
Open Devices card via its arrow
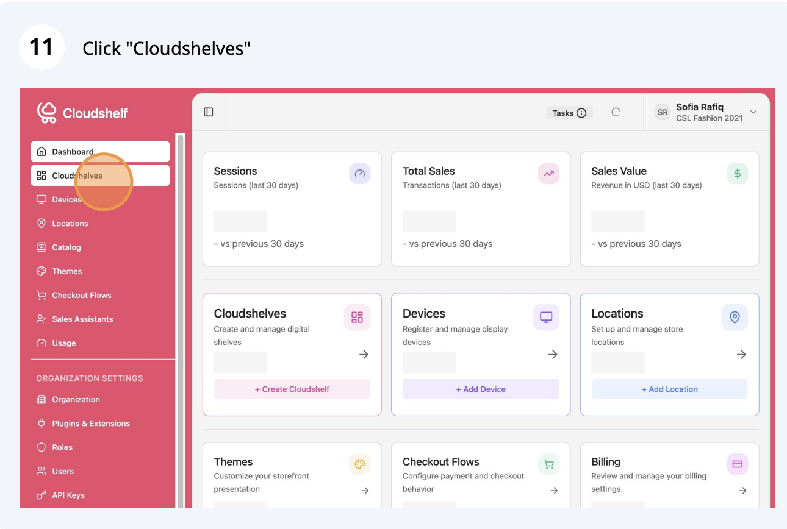[x=553, y=355]
